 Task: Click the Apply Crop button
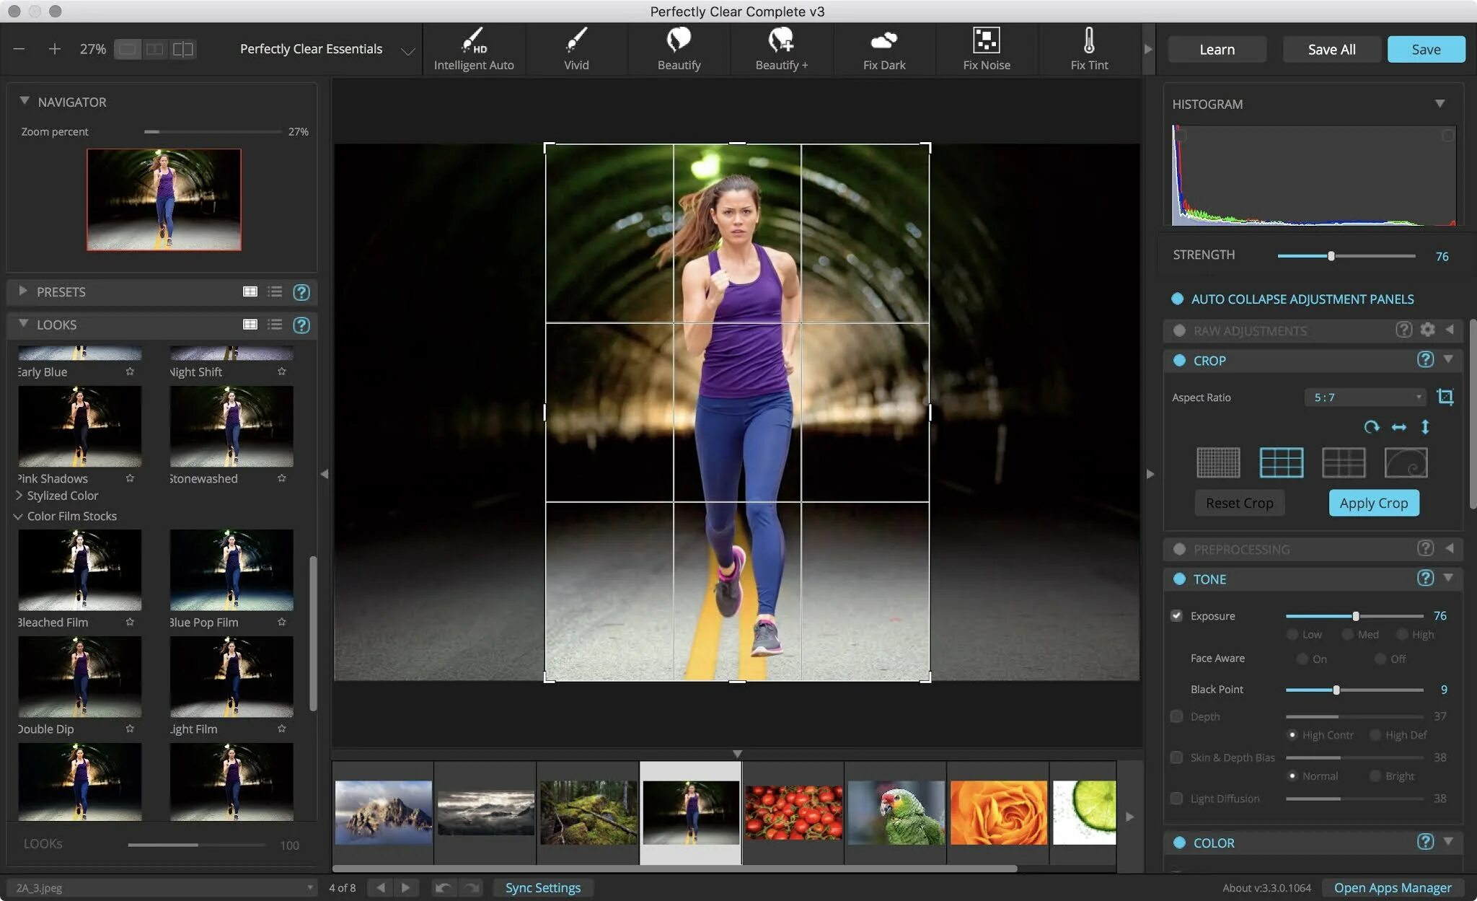tap(1373, 503)
